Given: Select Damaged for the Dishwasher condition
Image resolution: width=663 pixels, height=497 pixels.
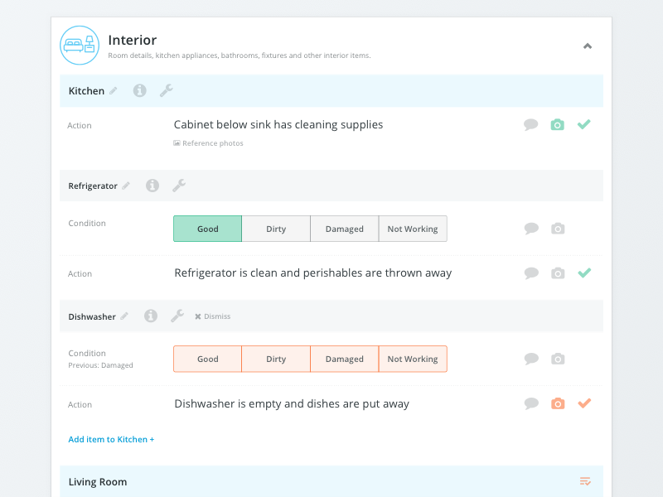Looking at the screenshot, I should coord(344,359).
